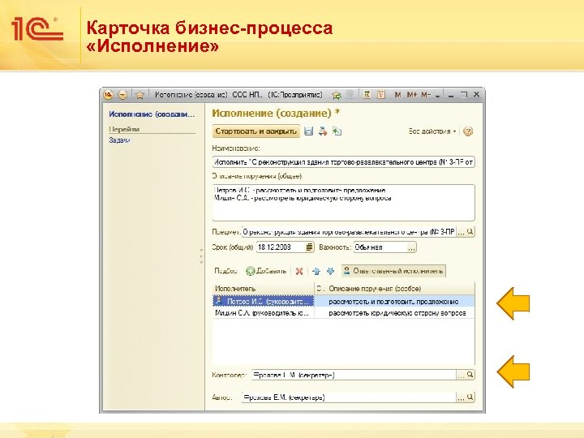
Task: Click the orange dropdown circle in title bar
Action: click(122, 95)
